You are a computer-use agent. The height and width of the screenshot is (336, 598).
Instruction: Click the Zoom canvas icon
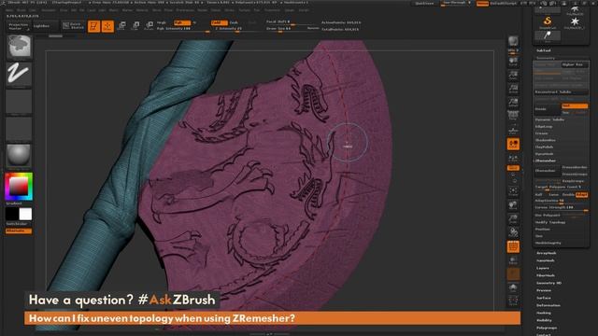(x=513, y=75)
